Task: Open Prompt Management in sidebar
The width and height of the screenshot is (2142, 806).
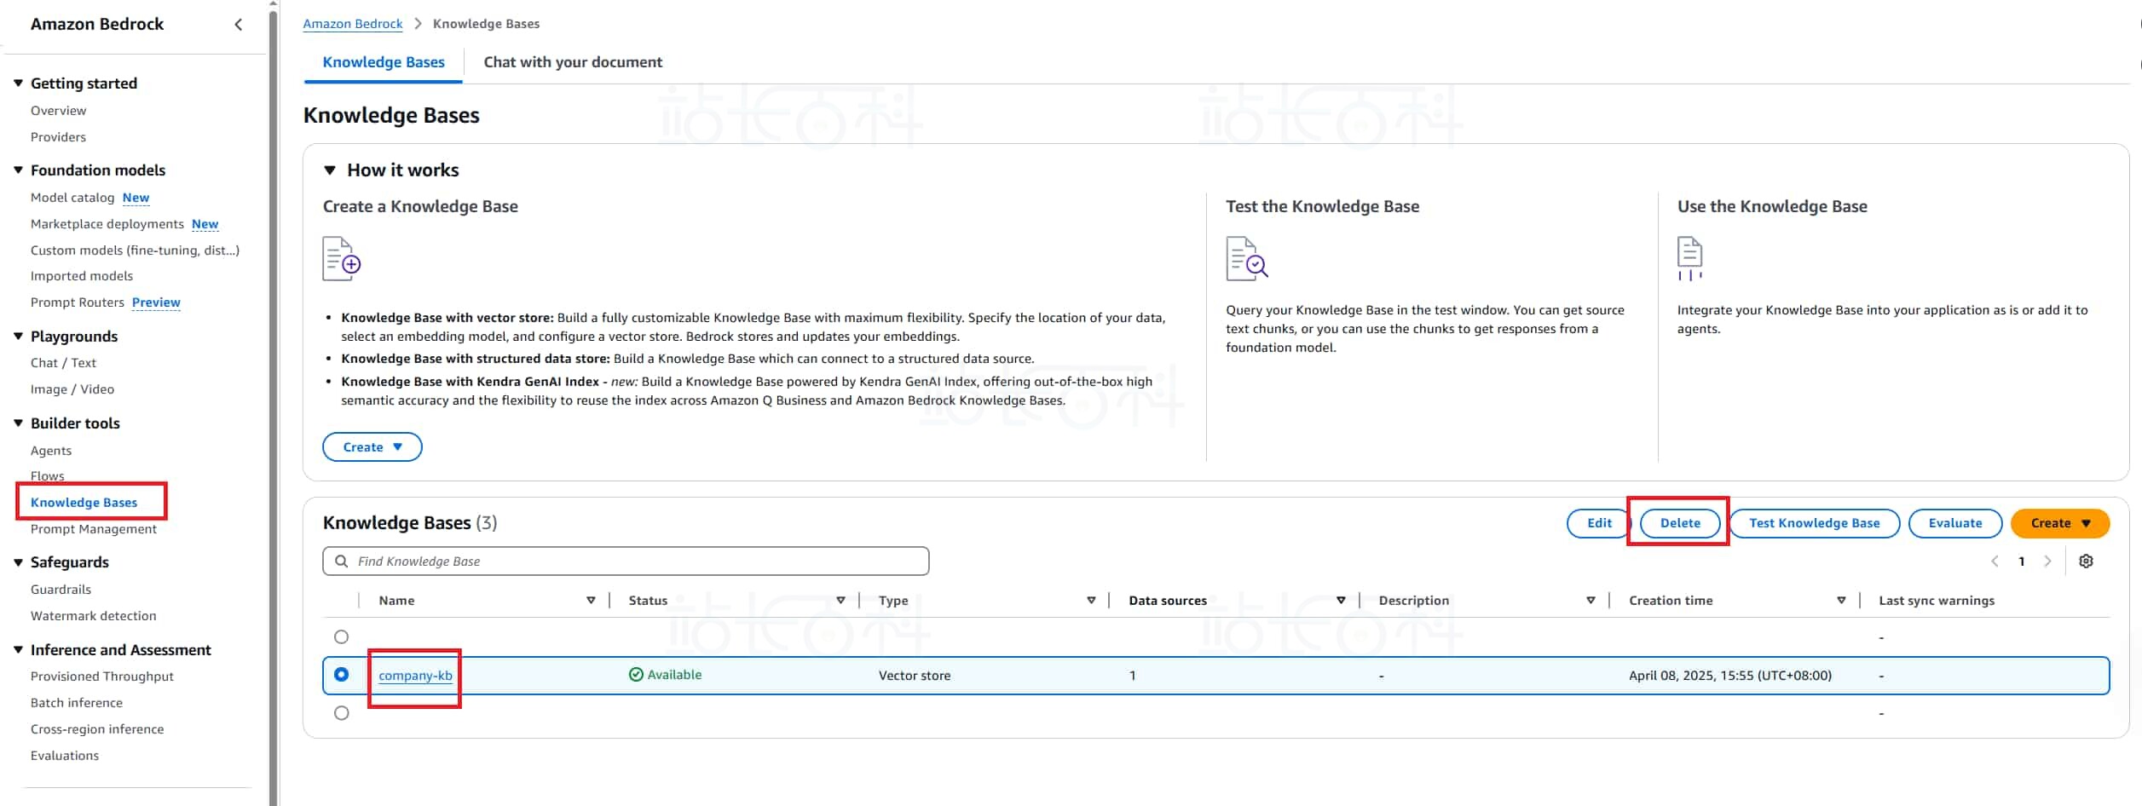Action: (x=94, y=529)
